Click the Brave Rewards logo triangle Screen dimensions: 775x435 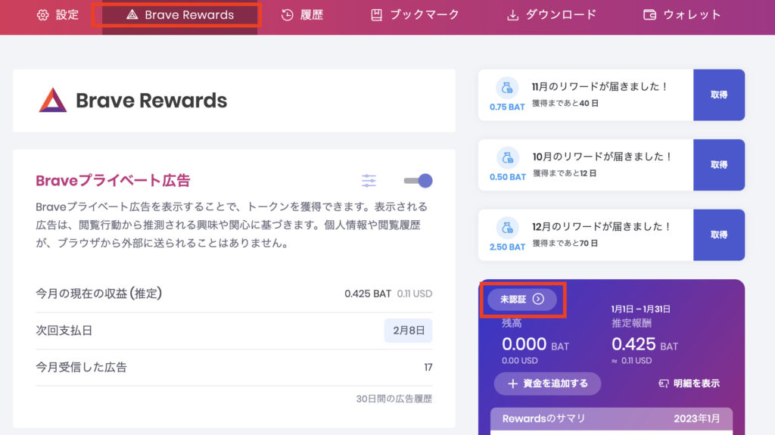coord(53,100)
